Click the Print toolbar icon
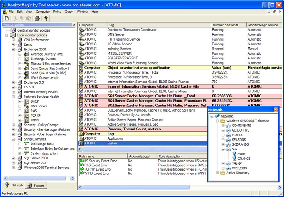This screenshot has width=284, height=197. [x=37, y=18]
